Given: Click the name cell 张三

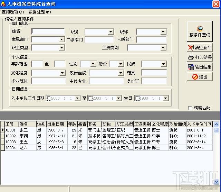Looking at the screenshot, I should point(28,130).
